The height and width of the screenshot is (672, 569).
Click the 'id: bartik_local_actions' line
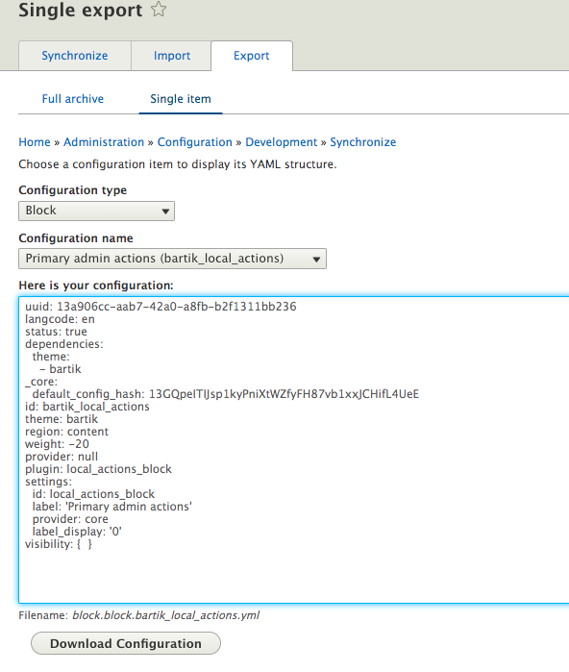87,407
